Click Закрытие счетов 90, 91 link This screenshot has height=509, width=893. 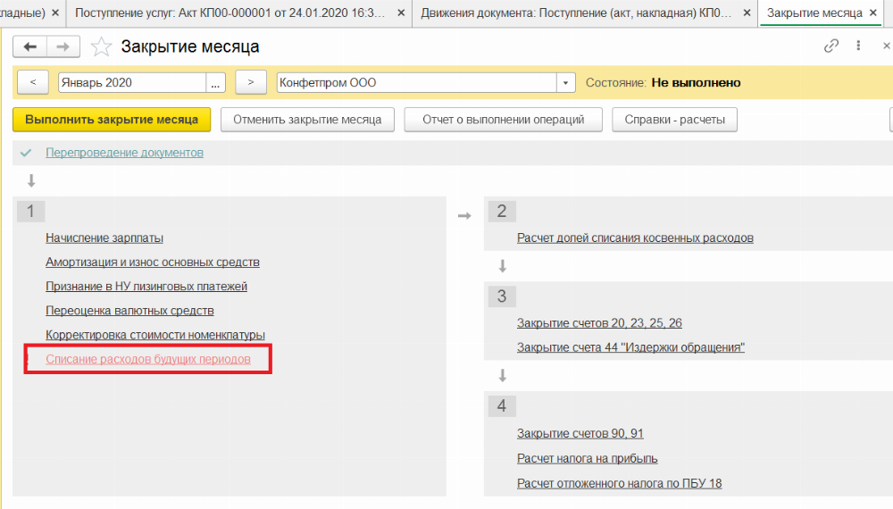pyautogui.click(x=580, y=434)
